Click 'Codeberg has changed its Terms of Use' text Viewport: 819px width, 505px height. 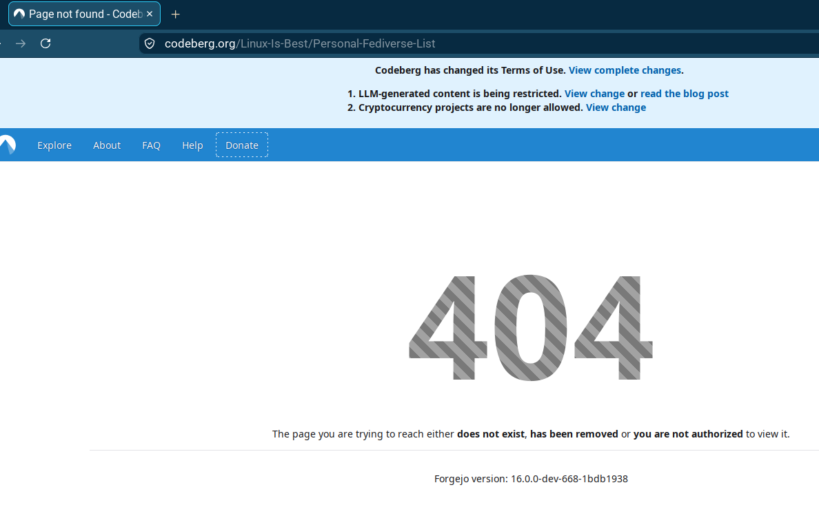coord(470,70)
